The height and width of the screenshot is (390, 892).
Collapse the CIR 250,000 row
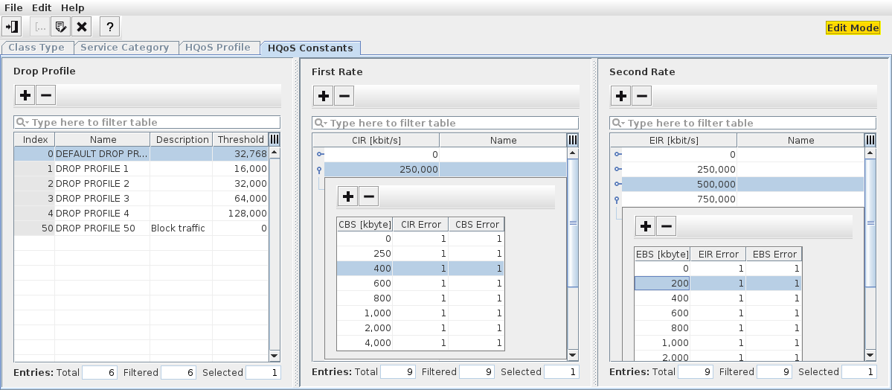point(320,170)
